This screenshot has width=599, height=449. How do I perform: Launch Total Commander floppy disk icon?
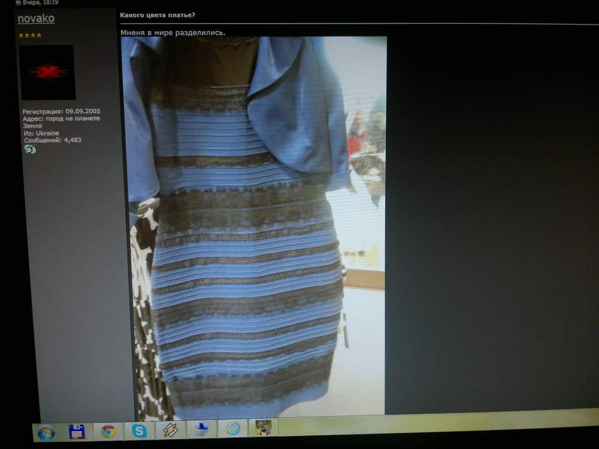click(77, 432)
